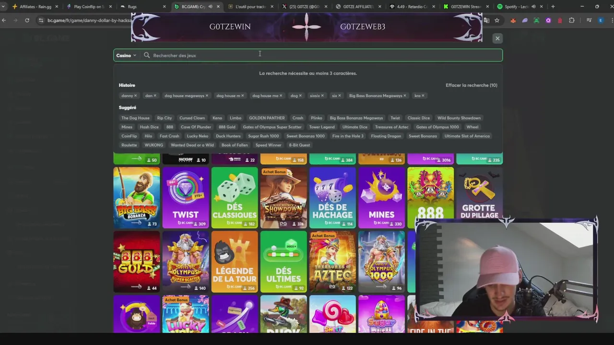Open the Casino category dropdown
614x345 pixels.
click(126, 56)
